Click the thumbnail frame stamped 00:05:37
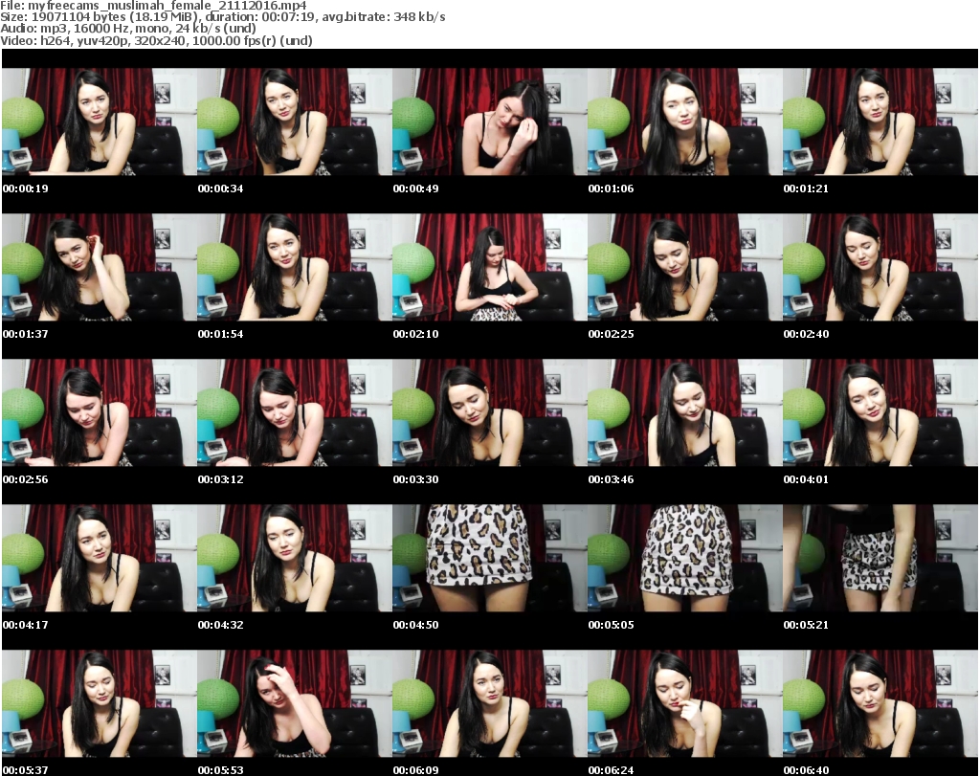980x776 pixels. 100,704
